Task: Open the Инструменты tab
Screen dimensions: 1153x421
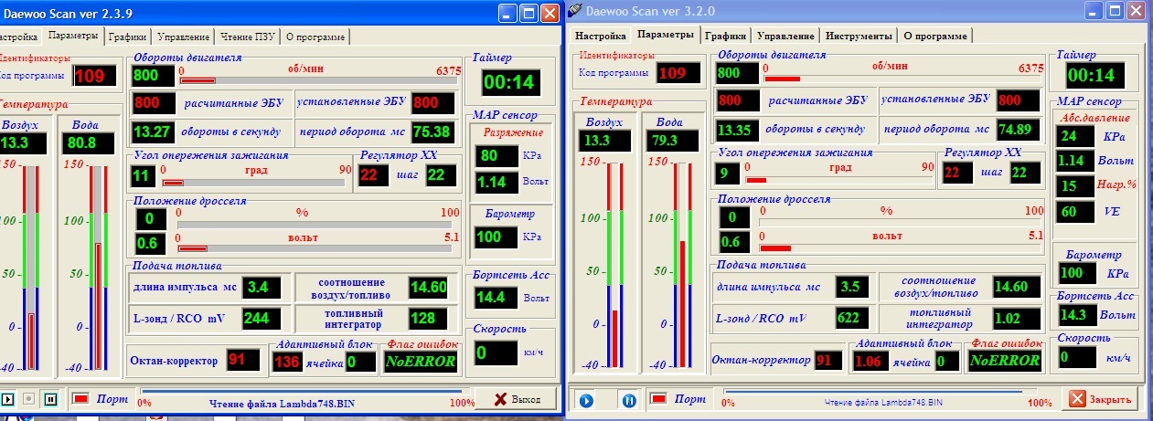Action: point(859,36)
